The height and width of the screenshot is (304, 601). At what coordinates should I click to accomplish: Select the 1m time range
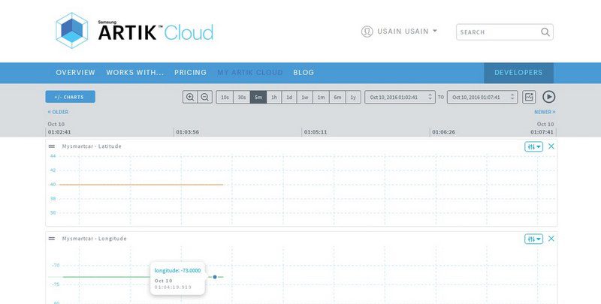tap(321, 98)
